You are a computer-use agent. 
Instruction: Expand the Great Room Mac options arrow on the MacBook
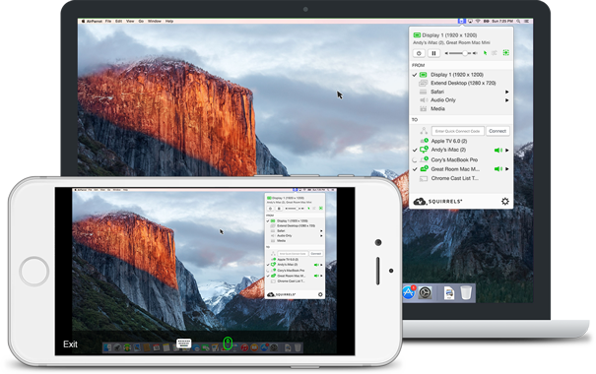tap(507, 169)
